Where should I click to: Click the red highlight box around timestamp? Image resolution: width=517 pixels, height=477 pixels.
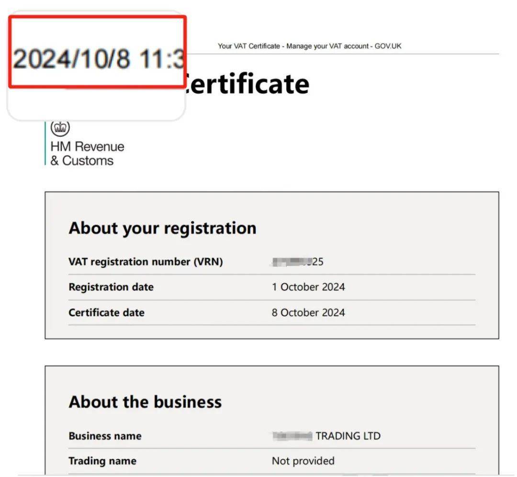(x=98, y=52)
